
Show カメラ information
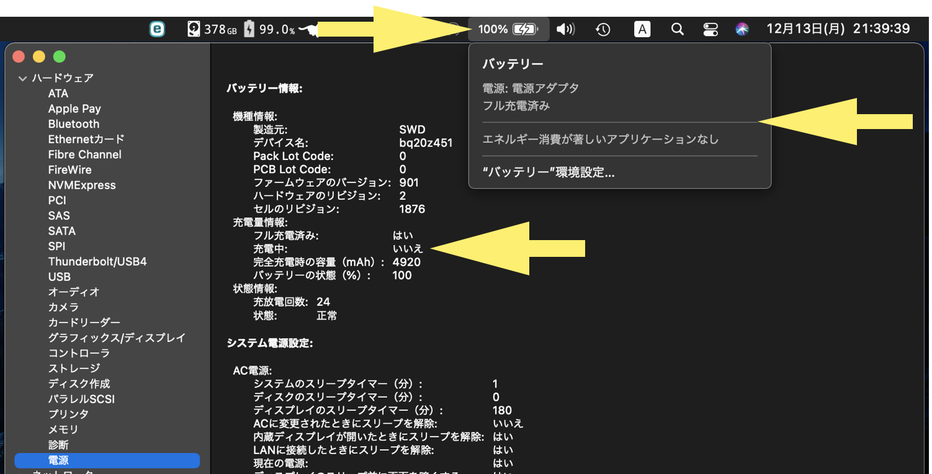64,307
